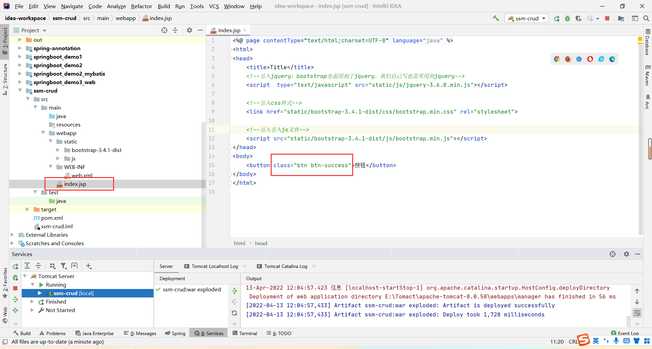652x349 pixels.
Task: Open Search Everywhere magnifier
Action: (646, 18)
